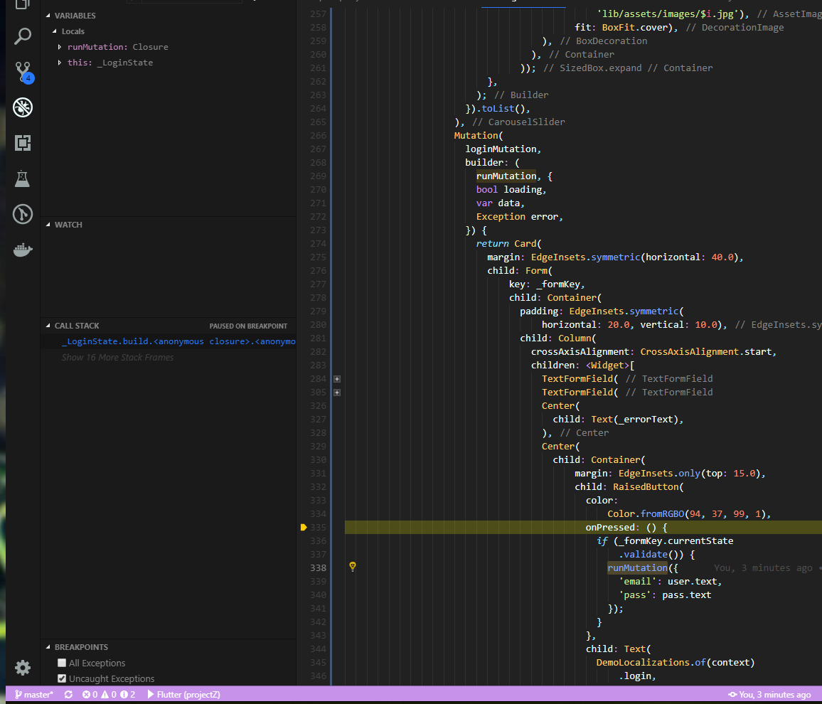Click 'Mutation(' on line 266
The height and width of the screenshot is (704, 822).
pos(478,135)
